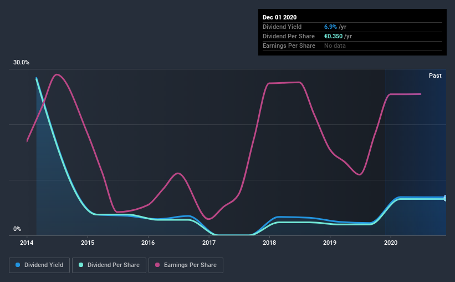
Task: Select the 2017 x-axis label
Action: pos(208,243)
